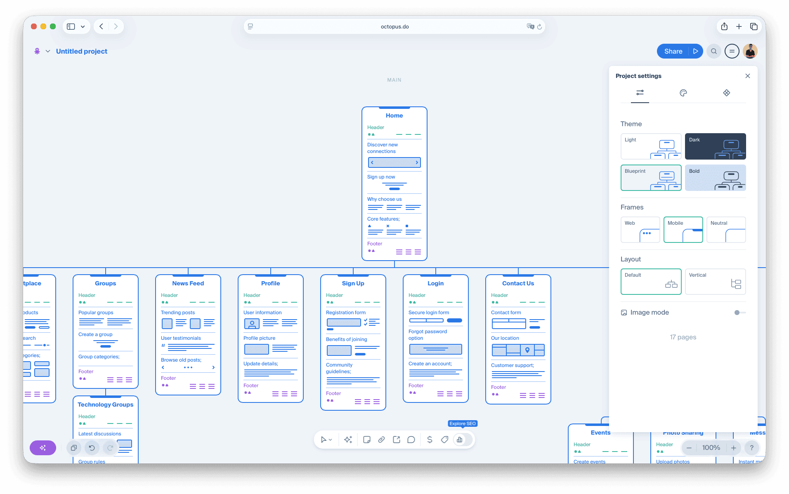Switch to the general settings sliders tab

click(640, 93)
